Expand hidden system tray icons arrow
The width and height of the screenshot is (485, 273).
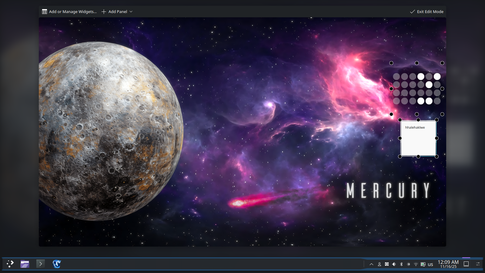click(x=371, y=264)
